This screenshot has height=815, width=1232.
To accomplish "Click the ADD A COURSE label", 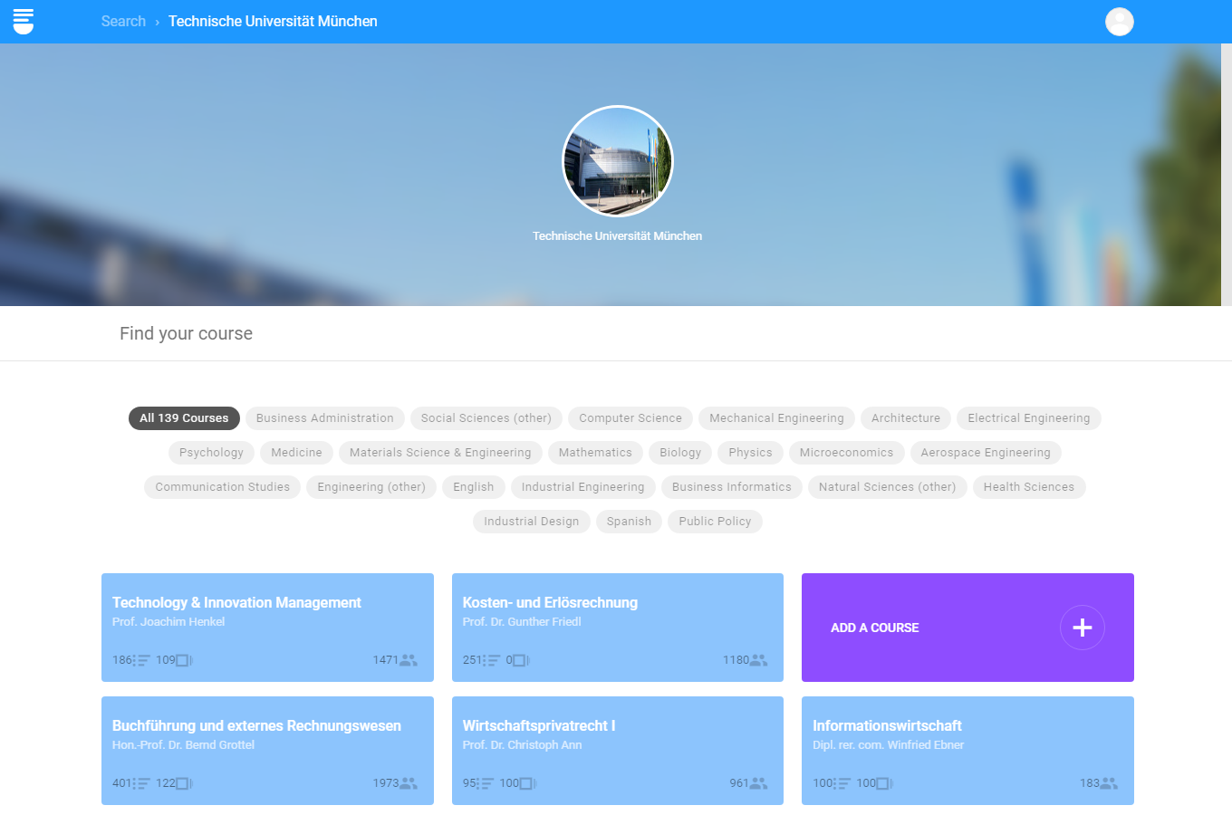I will (x=875, y=628).
